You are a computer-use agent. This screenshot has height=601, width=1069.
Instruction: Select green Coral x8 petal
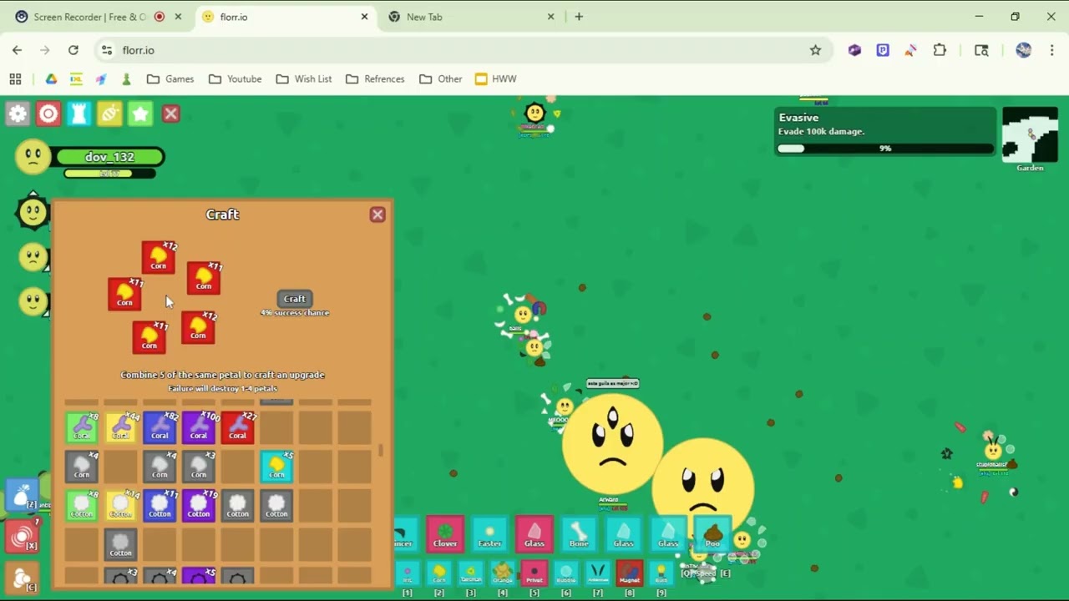82,427
